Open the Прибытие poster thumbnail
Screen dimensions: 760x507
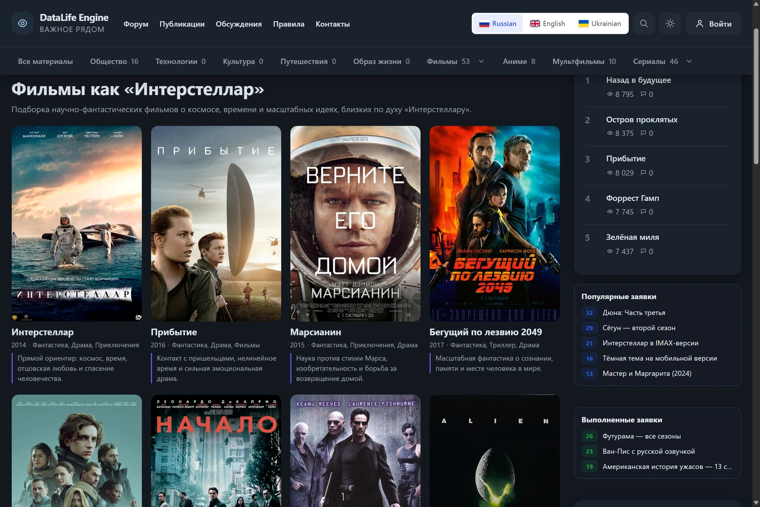[216, 223]
